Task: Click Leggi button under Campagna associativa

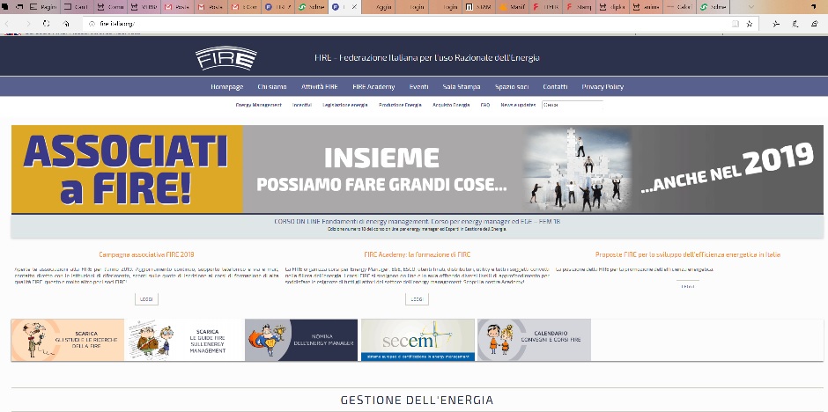Action: click(x=146, y=299)
